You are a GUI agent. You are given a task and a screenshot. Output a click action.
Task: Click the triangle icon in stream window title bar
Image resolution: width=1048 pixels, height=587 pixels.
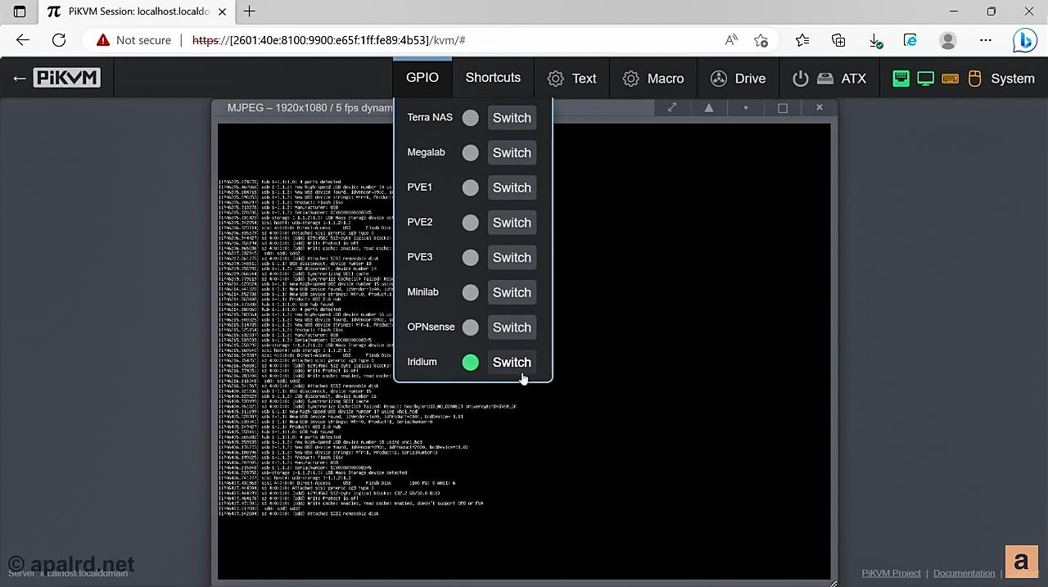(x=709, y=107)
